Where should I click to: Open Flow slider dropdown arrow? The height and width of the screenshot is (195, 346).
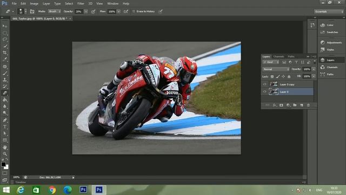point(119,11)
